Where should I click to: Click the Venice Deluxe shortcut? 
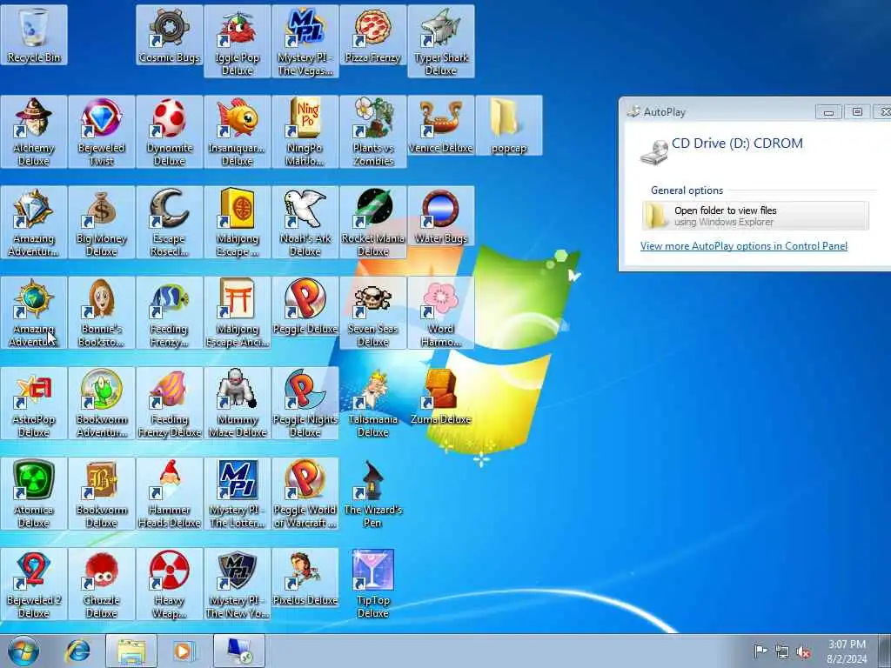(x=441, y=125)
